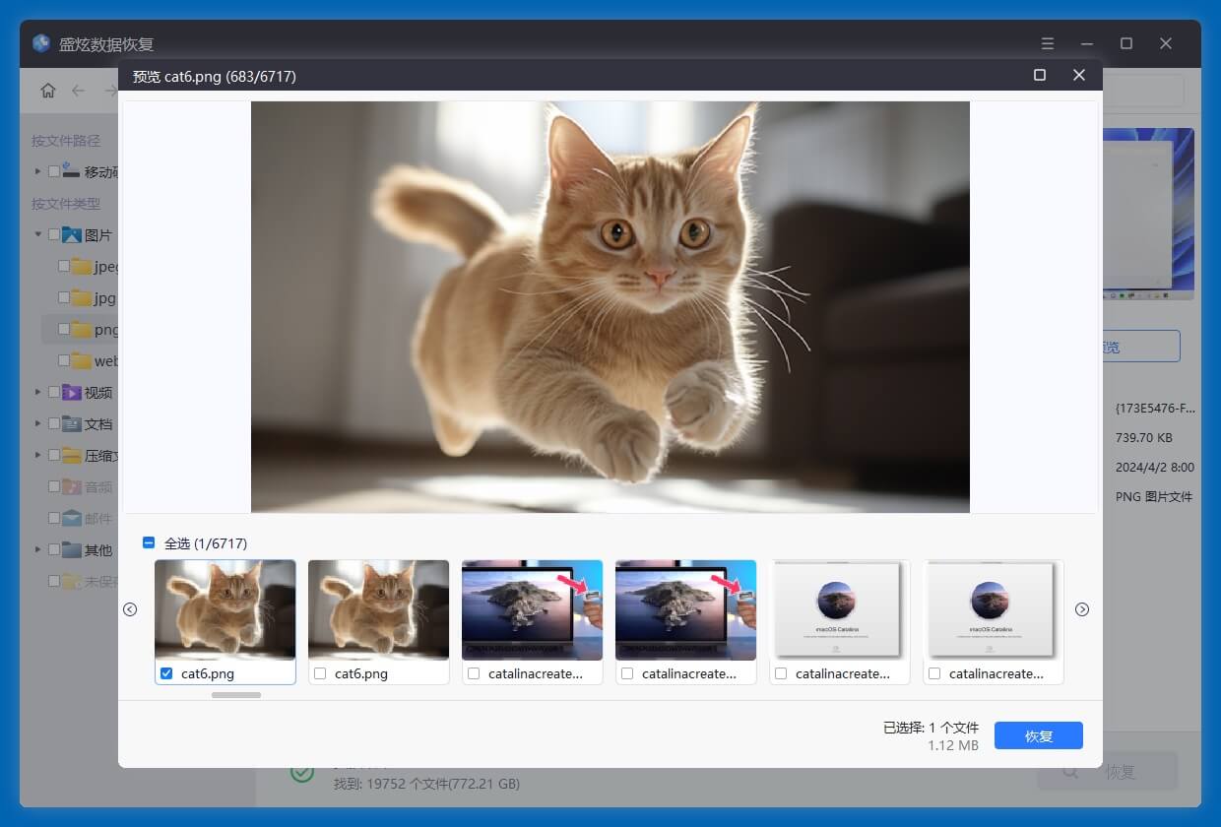Screen dimensions: 1221x827
Task: Click the back arrow navigation icon
Action: point(79,91)
